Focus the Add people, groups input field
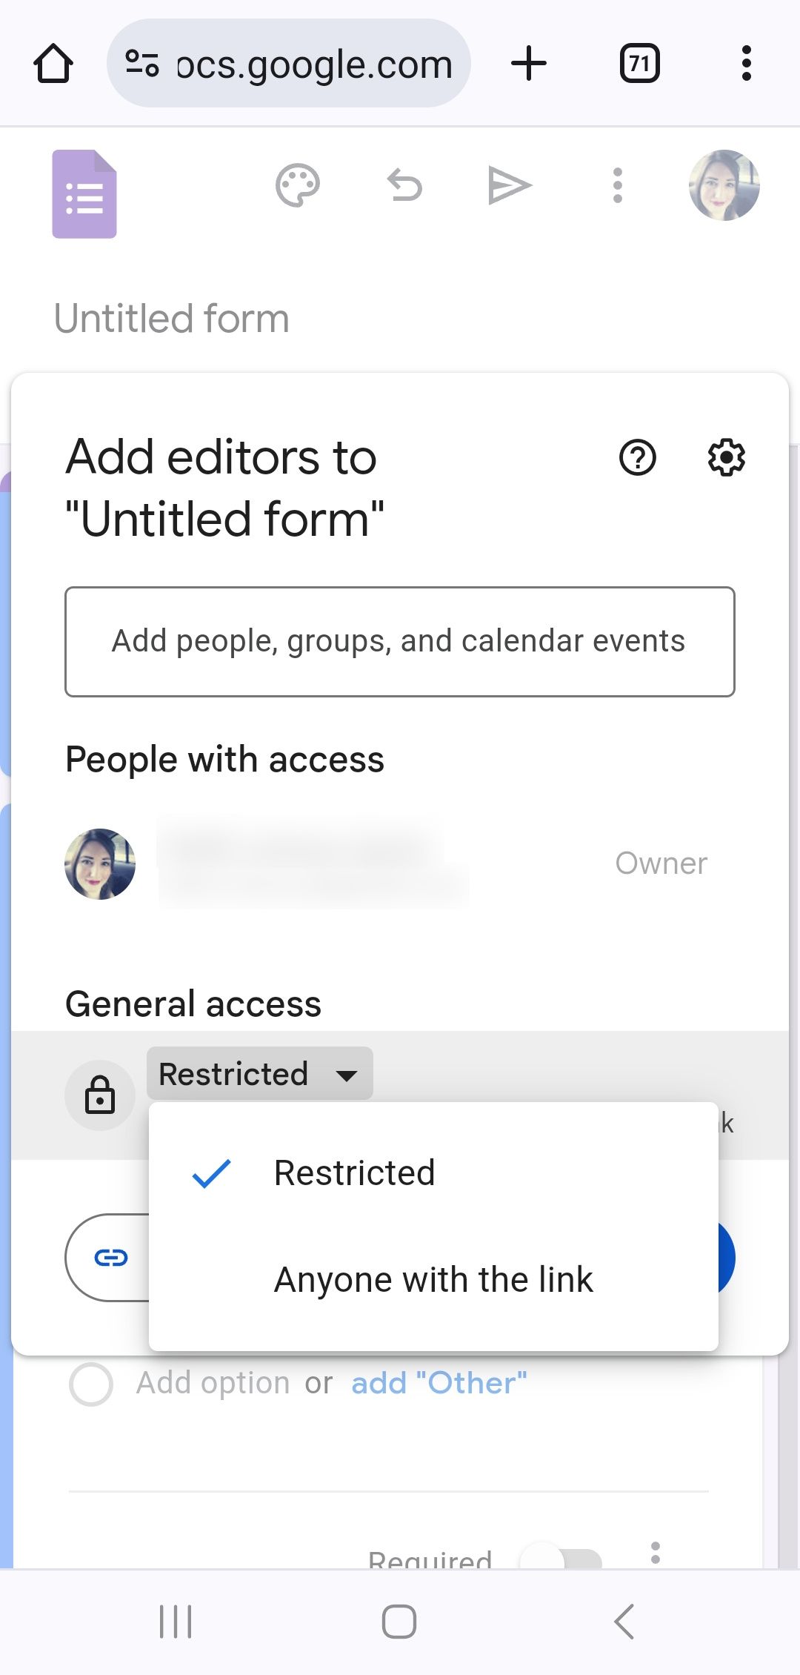This screenshot has width=800, height=1675. point(400,642)
